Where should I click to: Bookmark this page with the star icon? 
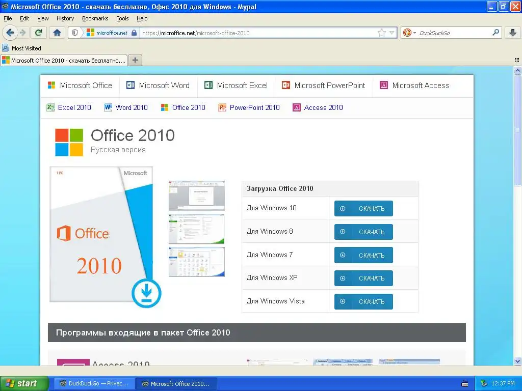coord(381,33)
